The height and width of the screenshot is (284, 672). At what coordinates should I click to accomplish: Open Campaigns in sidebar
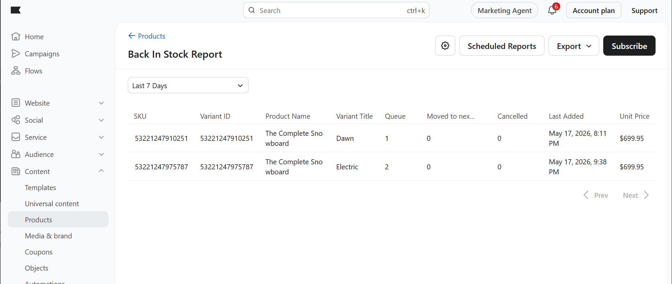coord(42,54)
